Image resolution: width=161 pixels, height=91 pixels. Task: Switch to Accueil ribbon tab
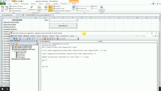point(9,4)
